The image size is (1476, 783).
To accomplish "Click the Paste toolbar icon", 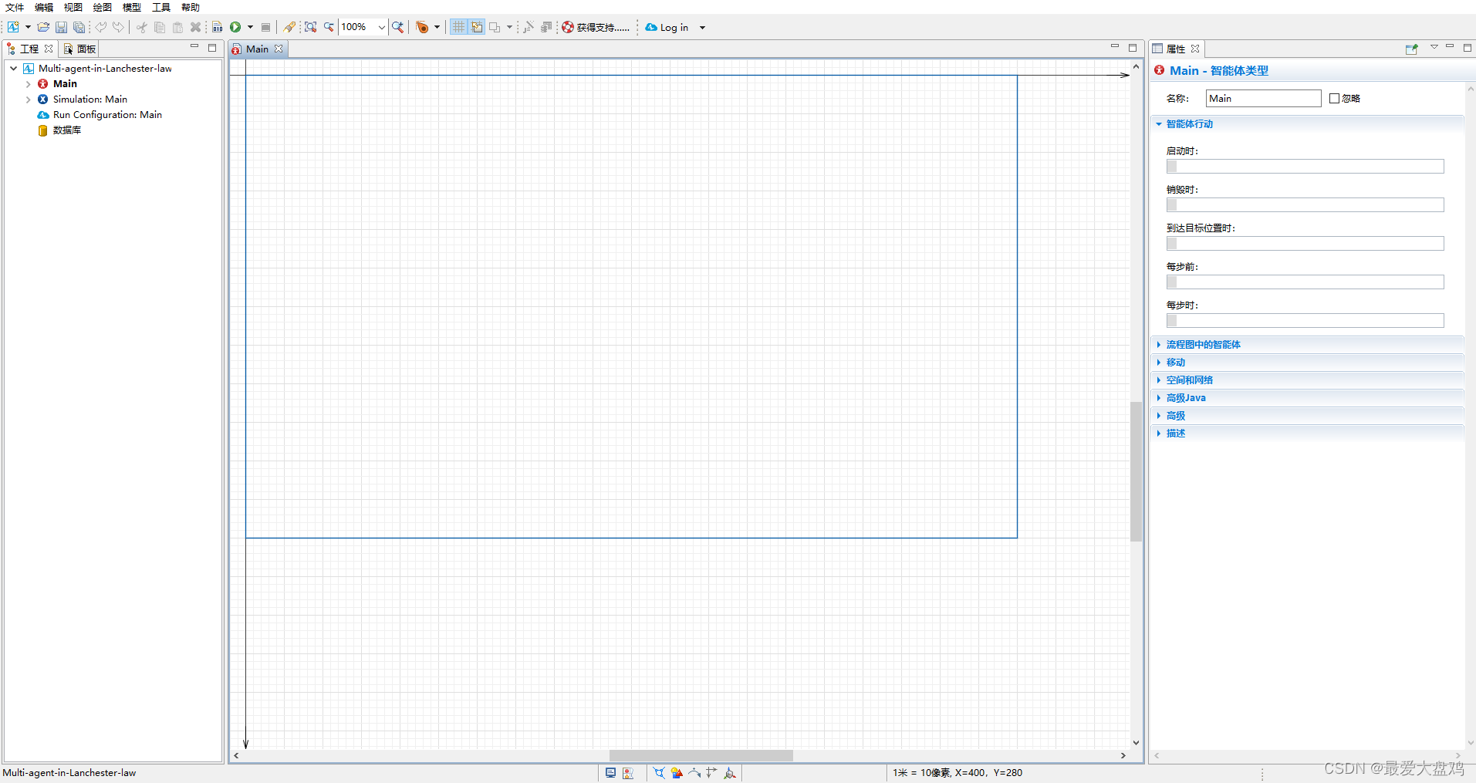I will (177, 27).
